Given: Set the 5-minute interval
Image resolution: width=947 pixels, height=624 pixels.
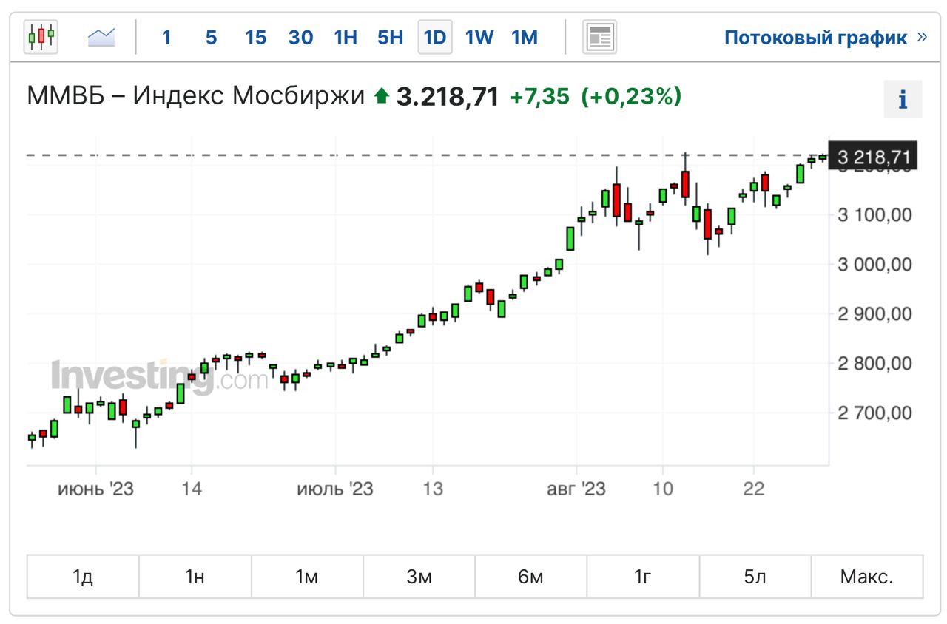Looking at the screenshot, I should pos(211,37).
